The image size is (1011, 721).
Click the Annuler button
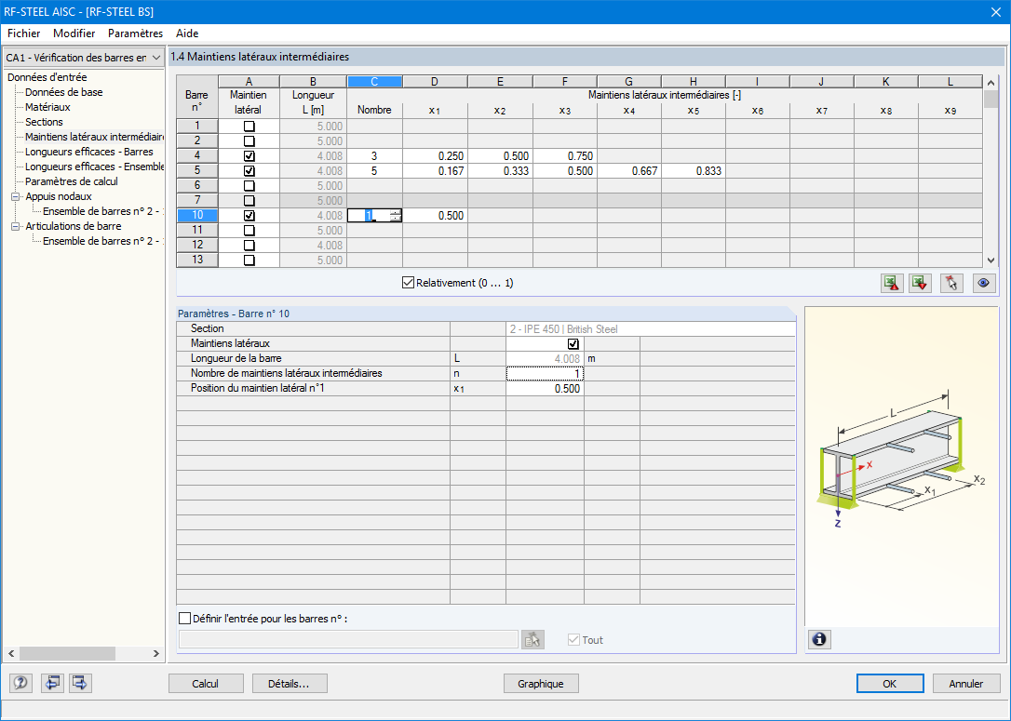pos(966,684)
